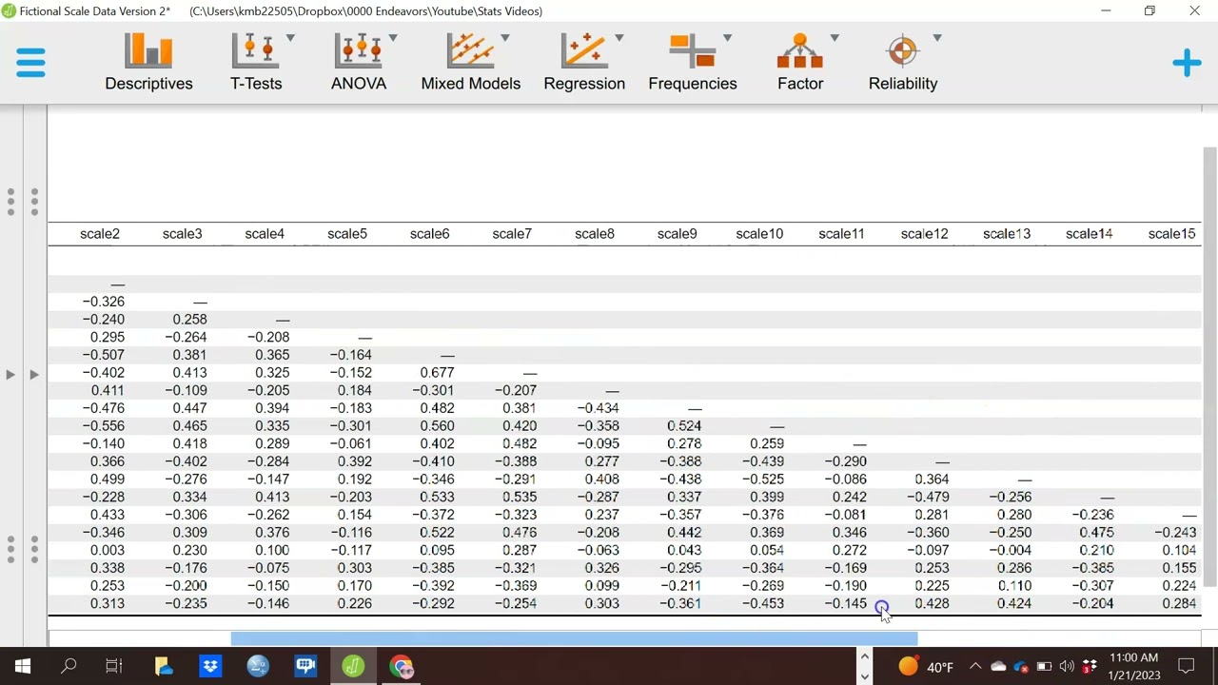Click the volume tray icon
Image resolution: width=1218 pixels, height=685 pixels.
1067,667
